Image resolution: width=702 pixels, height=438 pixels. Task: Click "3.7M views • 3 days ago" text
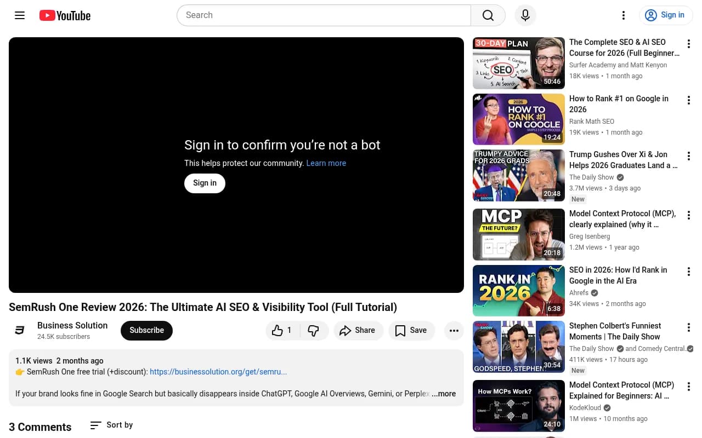[605, 188]
